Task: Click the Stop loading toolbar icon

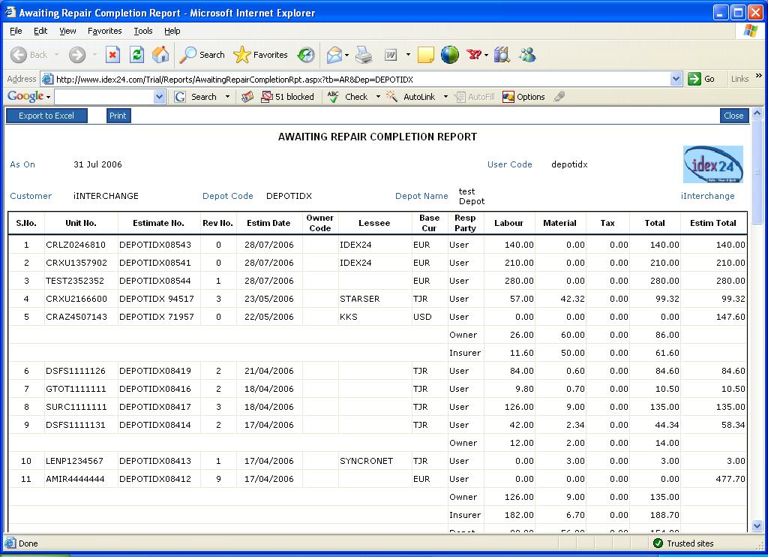Action: pyautogui.click(x=112, y=55)
